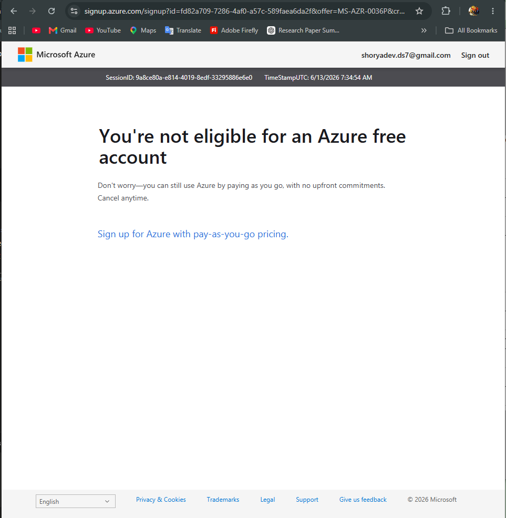506x518 pixels.
Task: Open the Give us feedback link
Action: (363, 500)
